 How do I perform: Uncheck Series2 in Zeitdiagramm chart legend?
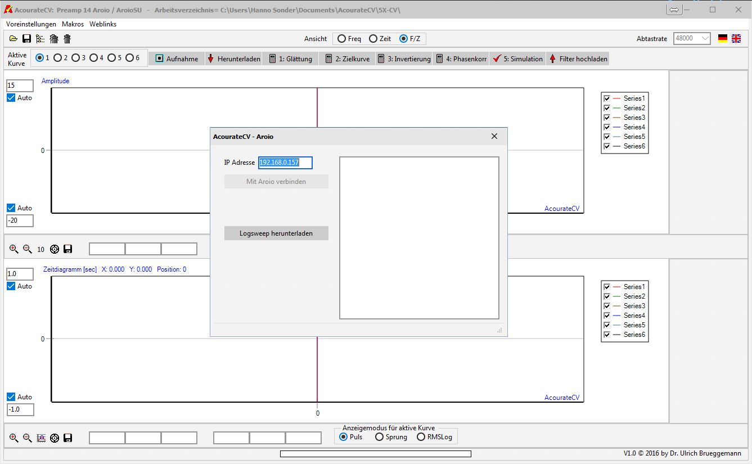coord(607,296)
